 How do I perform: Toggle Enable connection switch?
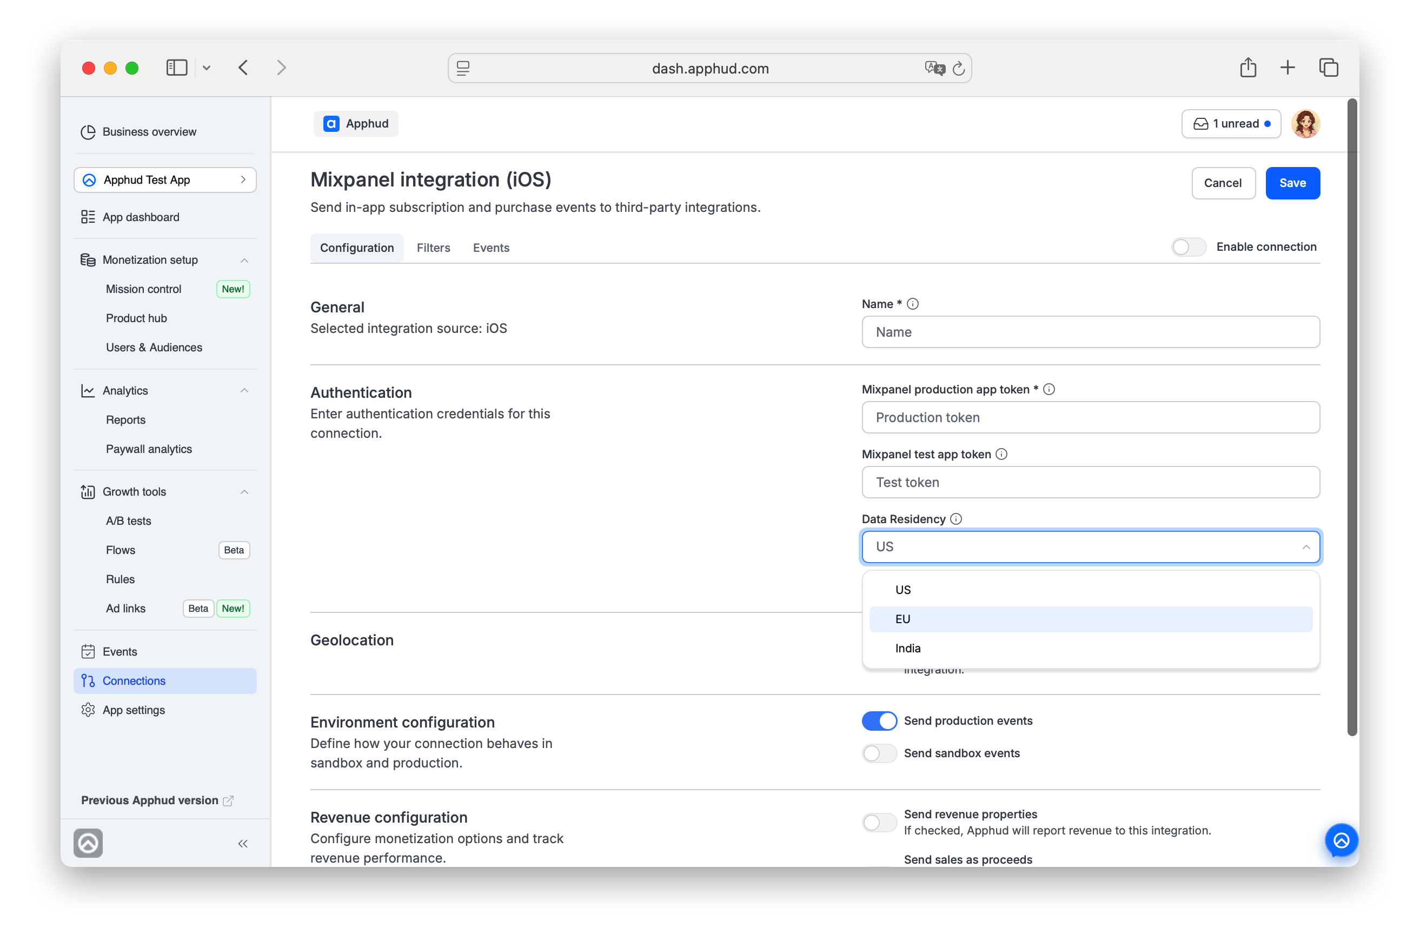coord(1189,246)
